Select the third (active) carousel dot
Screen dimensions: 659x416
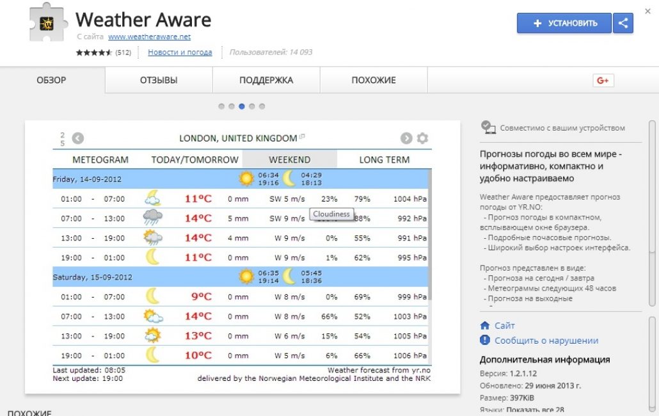(242, 106)
